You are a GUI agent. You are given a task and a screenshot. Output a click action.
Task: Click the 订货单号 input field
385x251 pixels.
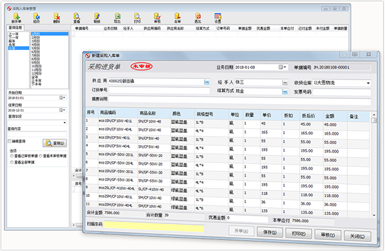[x=159, y=91]
